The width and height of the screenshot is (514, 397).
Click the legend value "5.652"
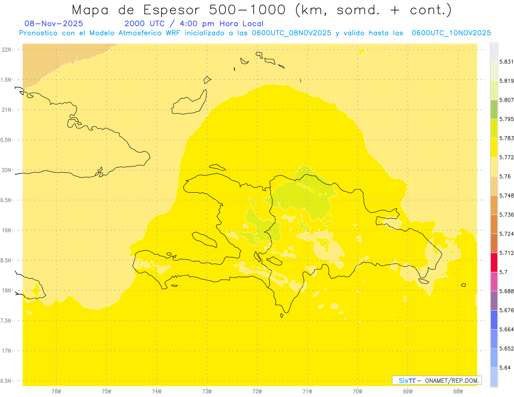(506, 348)
